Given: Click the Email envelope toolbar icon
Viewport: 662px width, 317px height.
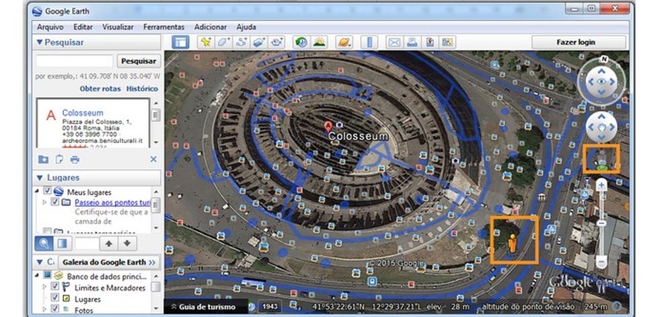Looking at the screenshot, I should tap(394, 42).
